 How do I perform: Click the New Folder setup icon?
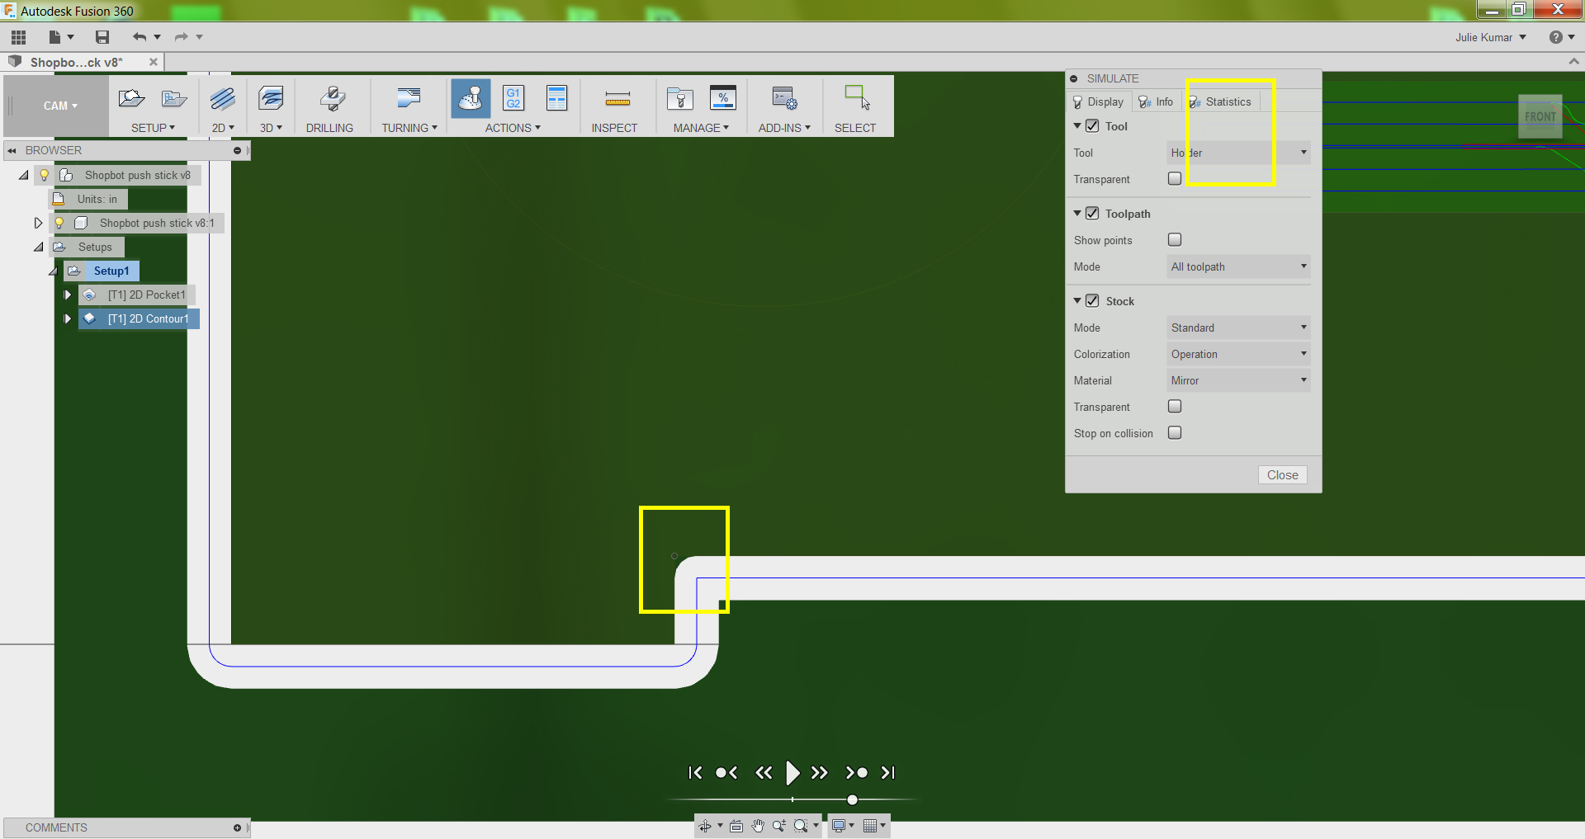(x=173, y=99)
